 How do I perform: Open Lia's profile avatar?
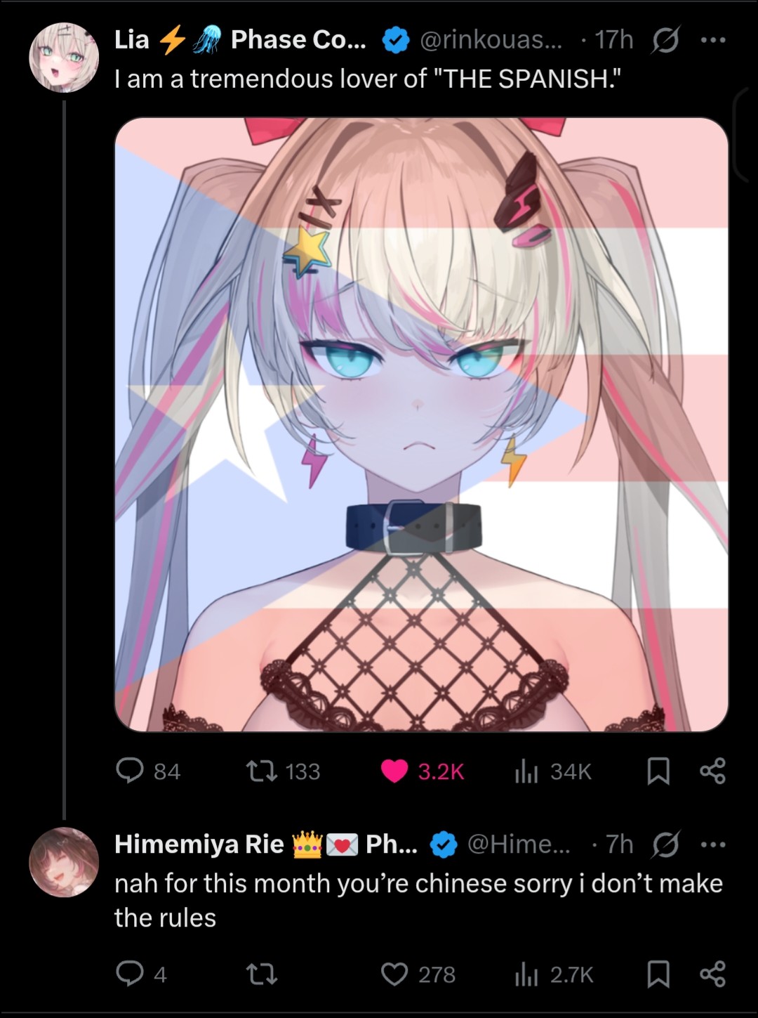click(x=64, y=58)
